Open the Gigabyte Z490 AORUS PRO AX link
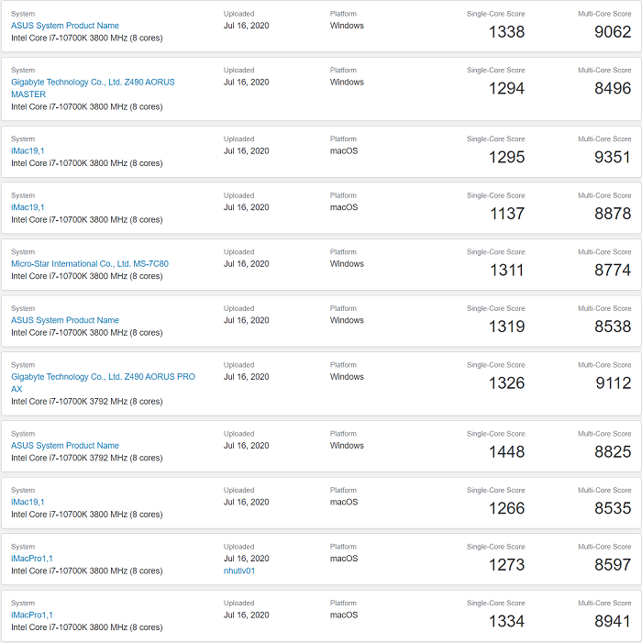 (103, 376)
